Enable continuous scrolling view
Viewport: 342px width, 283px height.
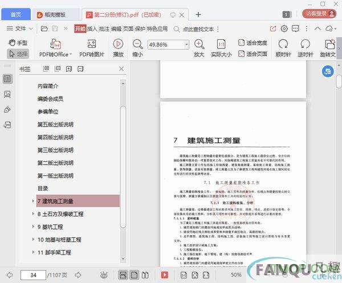click(x=123, y=275)
